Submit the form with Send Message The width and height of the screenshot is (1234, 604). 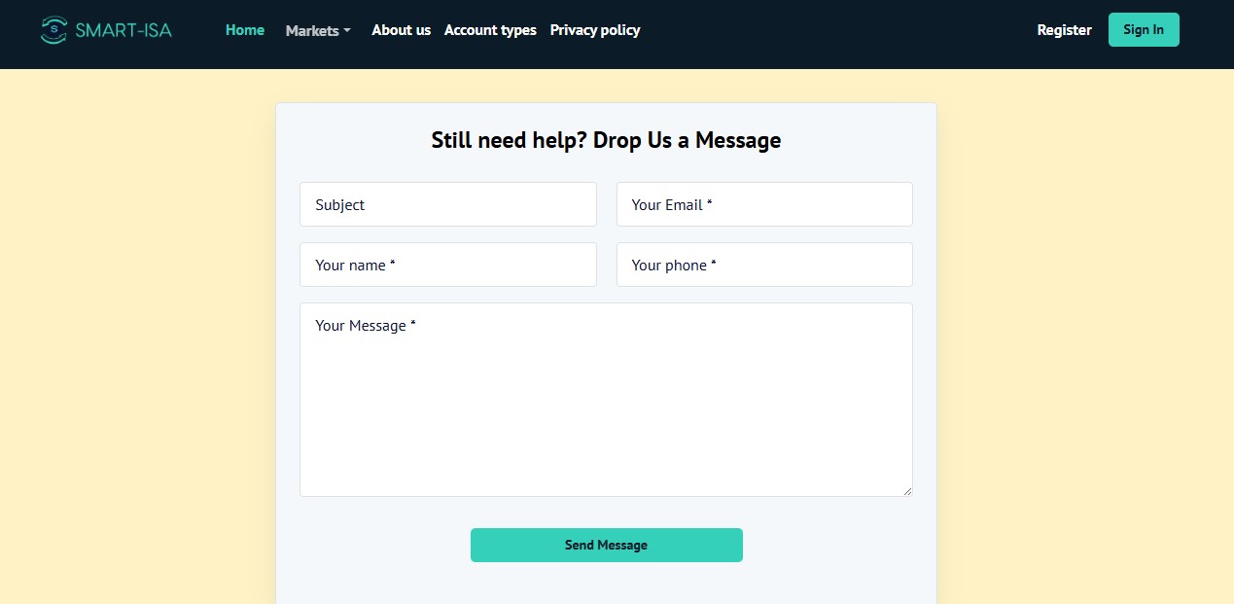pyautogui.click(x=607, y=545)
